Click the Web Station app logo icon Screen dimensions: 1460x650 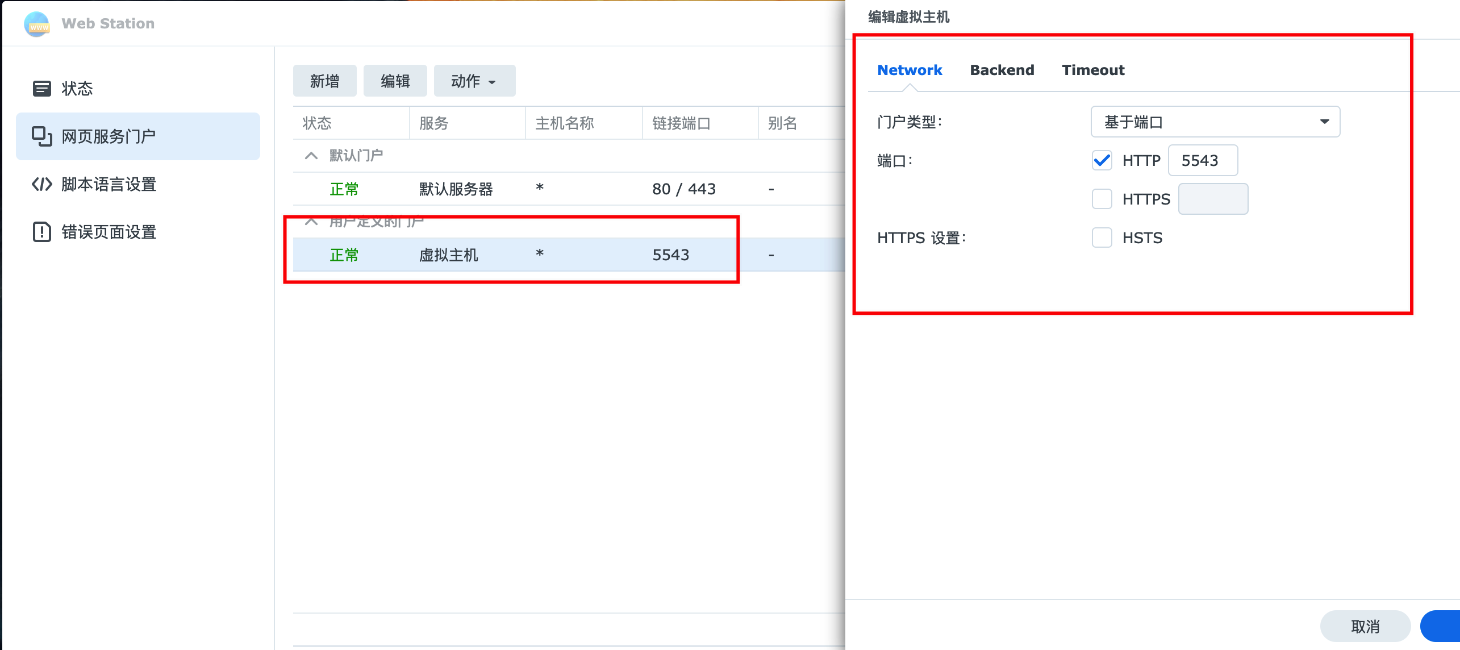click(37, 24)
